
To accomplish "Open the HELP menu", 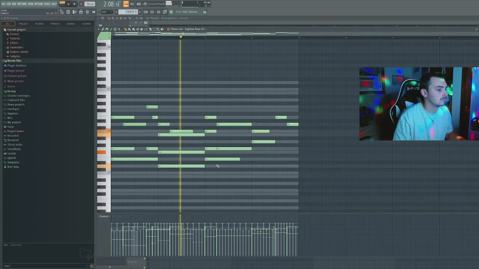I will (x=54, y=4).
